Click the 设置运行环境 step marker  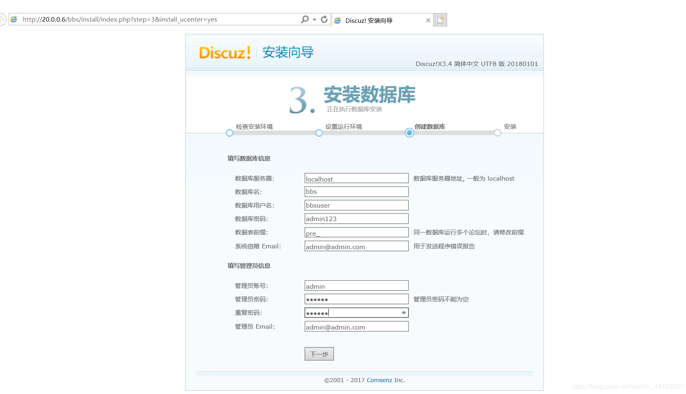319,133
